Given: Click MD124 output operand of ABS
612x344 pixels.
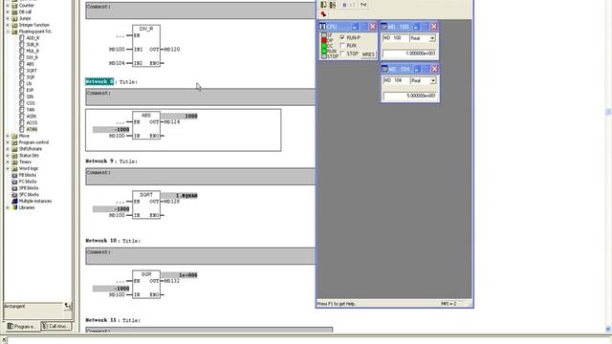Looking at the screenshot, I should pos(172,122).
